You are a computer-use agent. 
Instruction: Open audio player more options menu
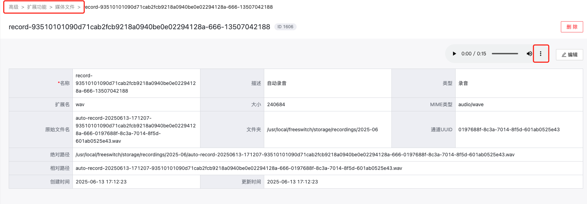tap(541, 54)
